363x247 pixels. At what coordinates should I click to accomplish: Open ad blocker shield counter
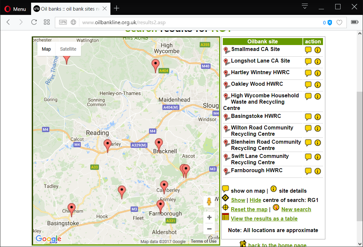327,23
